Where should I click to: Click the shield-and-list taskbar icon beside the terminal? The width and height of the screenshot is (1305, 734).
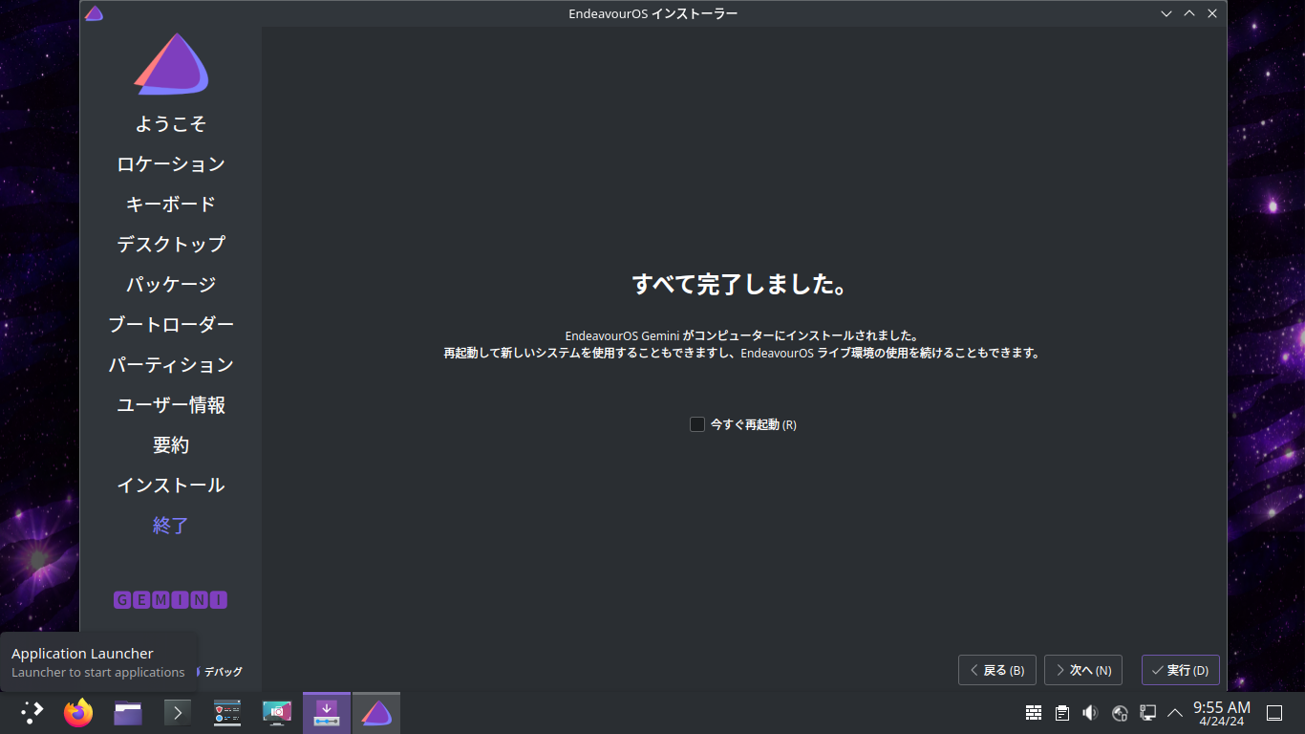227,712
